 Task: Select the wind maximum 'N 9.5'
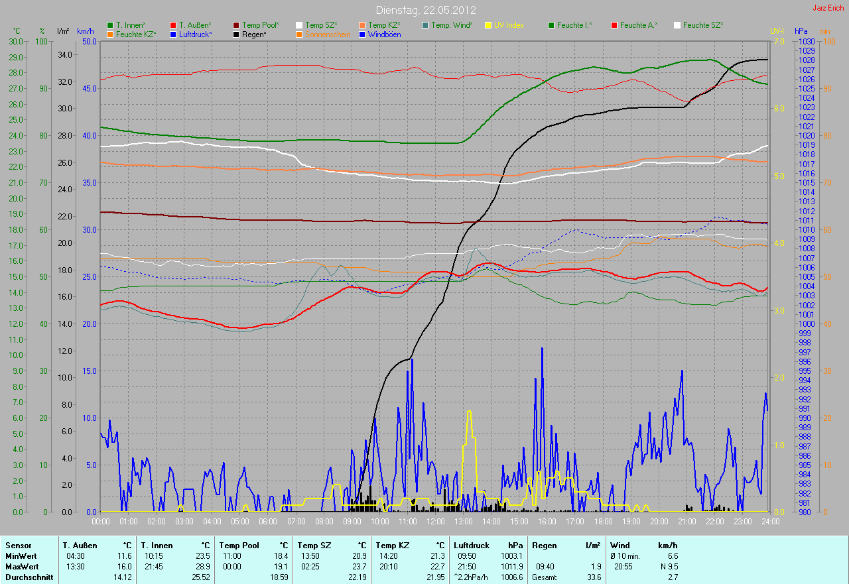click(x=668, y=567)
